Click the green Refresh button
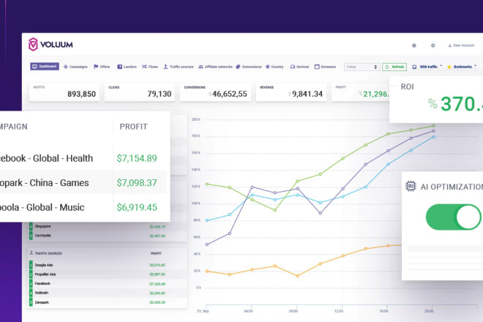Screen dimensions: 483x322 [x=394, y=67]
